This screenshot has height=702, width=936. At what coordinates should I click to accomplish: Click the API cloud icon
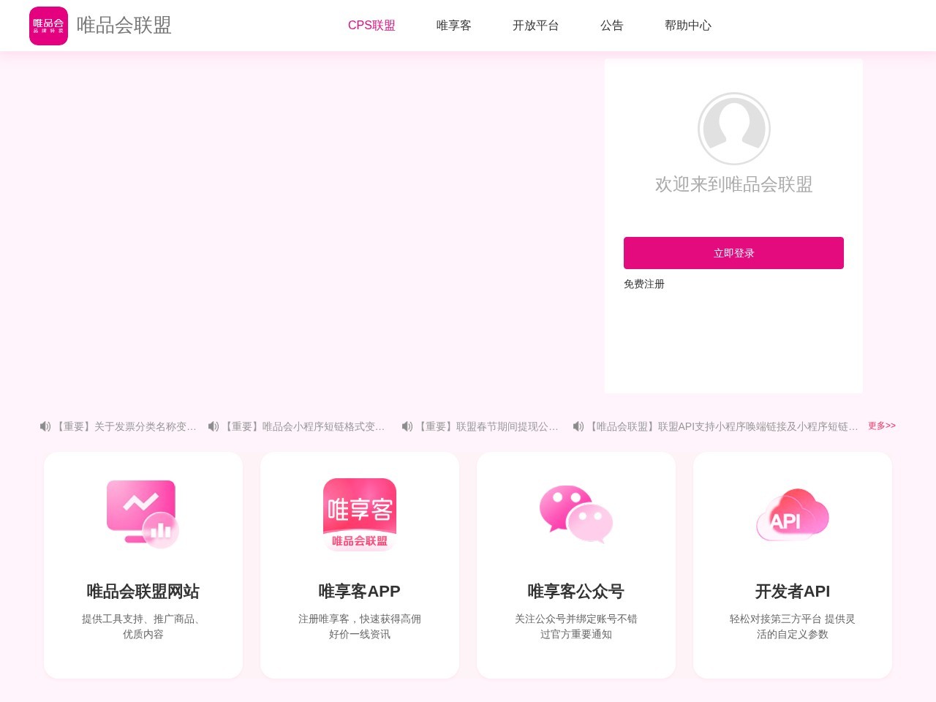(793, 515)
